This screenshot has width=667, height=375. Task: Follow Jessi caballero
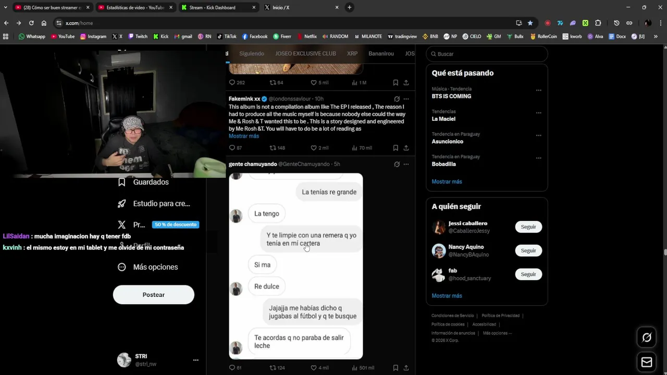pos(528,227)
